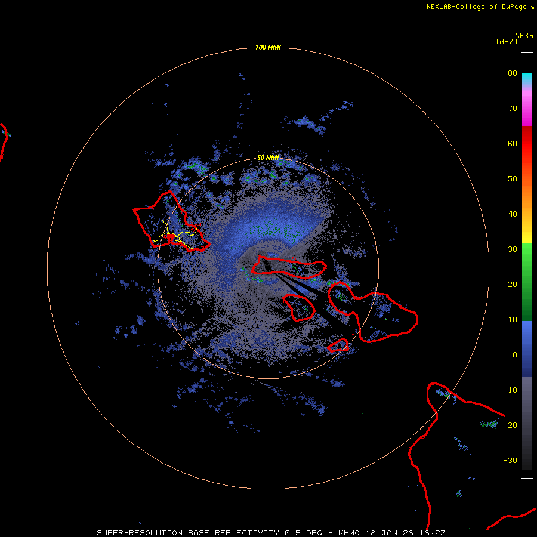537x537 pixels.
Task: Click the 100 NMI range ring label
Action: tap(268, 47)
